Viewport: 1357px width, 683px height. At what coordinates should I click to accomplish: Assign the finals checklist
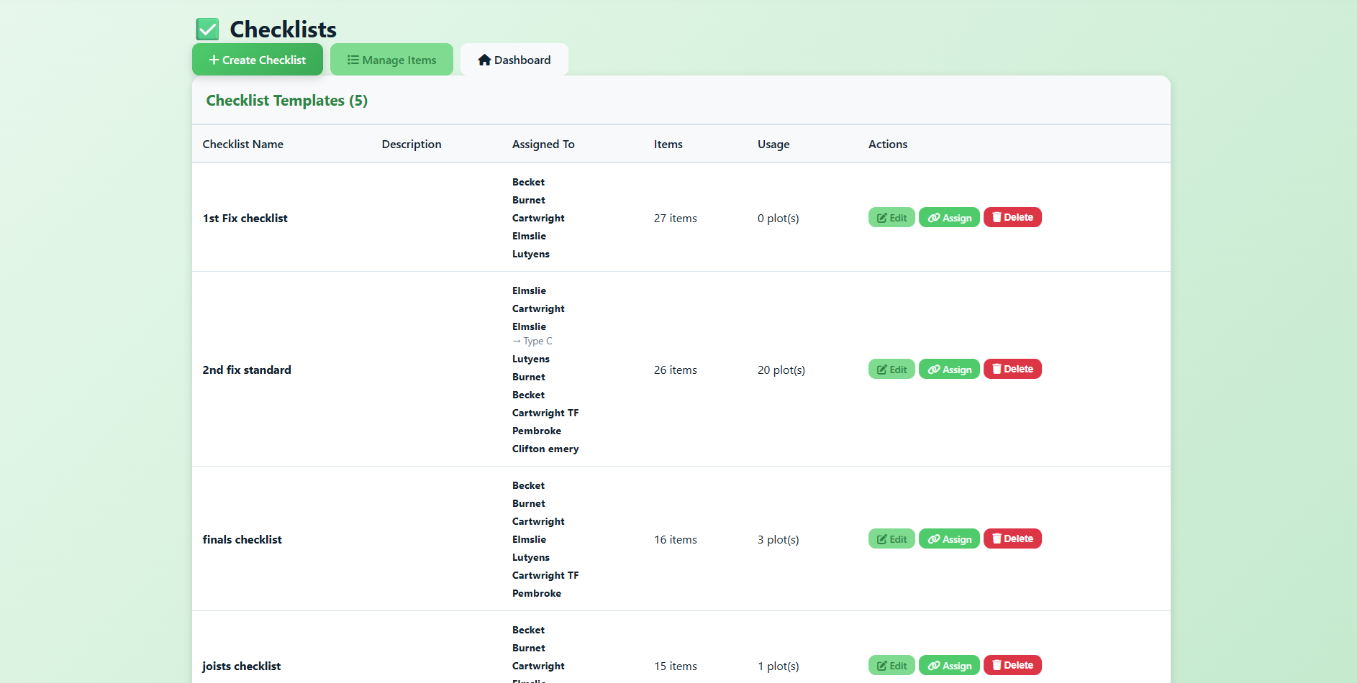949,538
